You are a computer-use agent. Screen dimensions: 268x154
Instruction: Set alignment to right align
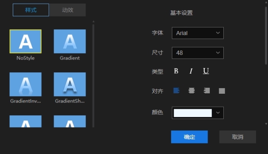click(207, 91)
